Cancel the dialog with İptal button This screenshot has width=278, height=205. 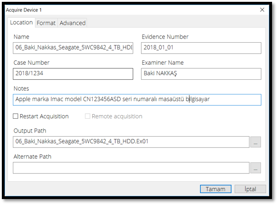(250, 189)
